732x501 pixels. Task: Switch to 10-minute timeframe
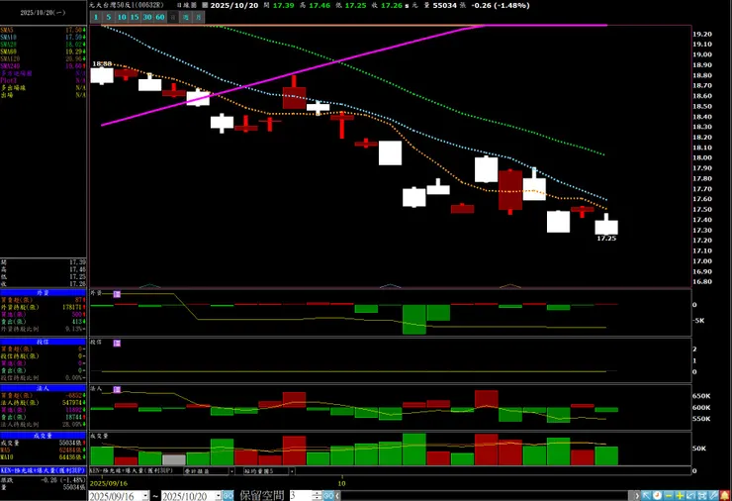tap(122, 17)
